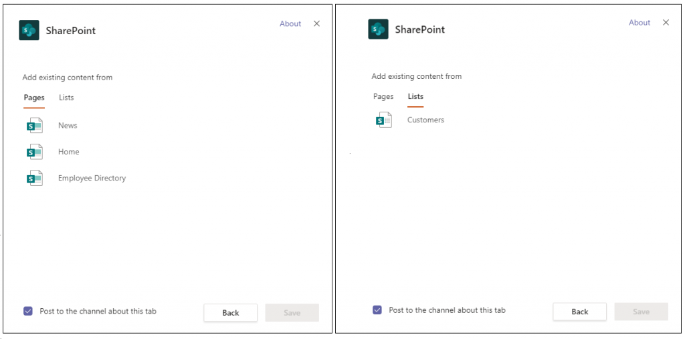685x339 pixels.
Task: Close the dialog listing the News page
Action: [x=316, y=23]
